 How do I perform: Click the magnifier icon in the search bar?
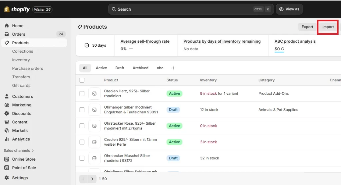pos(114,9)
